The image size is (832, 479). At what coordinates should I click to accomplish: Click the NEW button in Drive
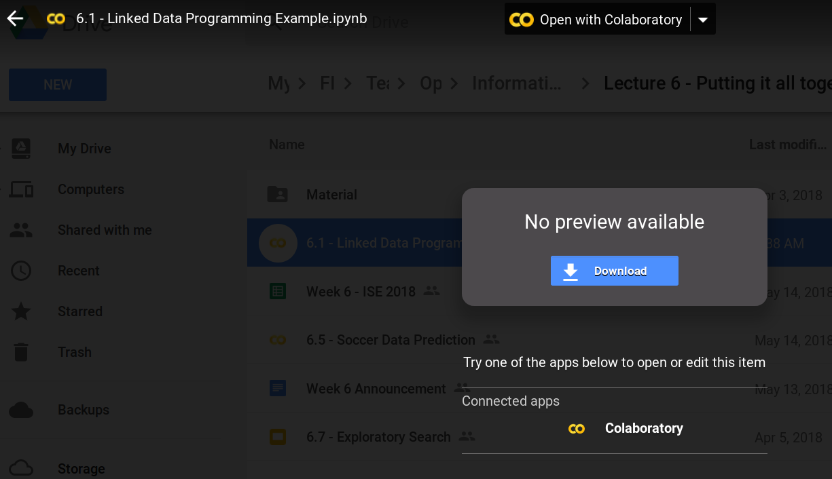tap(58, 85)
